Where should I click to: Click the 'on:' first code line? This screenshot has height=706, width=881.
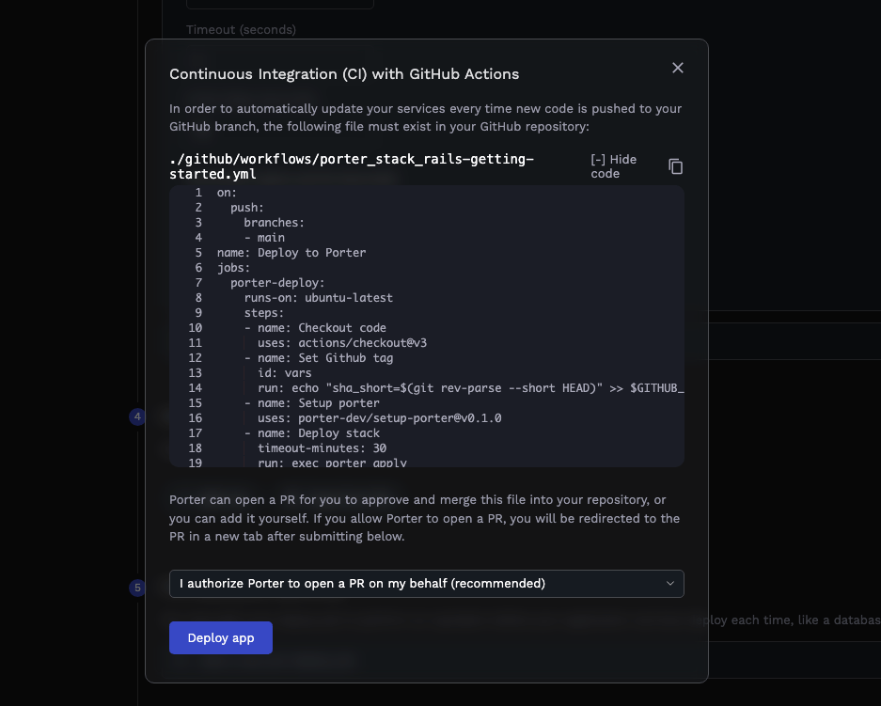(227, 193)
